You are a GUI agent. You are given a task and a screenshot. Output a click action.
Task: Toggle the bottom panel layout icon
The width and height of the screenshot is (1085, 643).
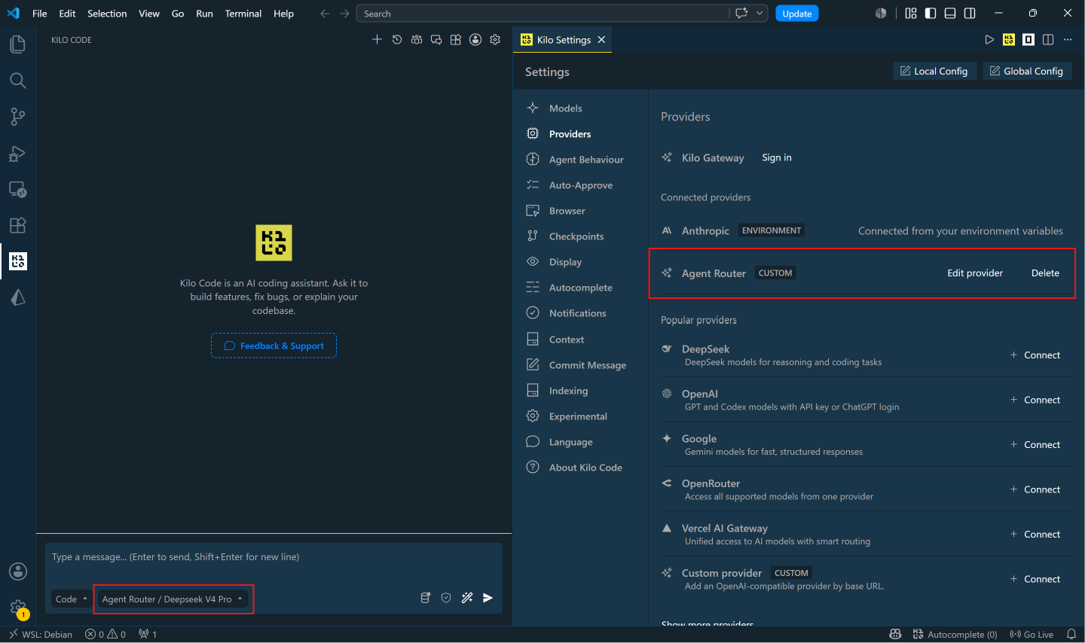tap(950, 14)
